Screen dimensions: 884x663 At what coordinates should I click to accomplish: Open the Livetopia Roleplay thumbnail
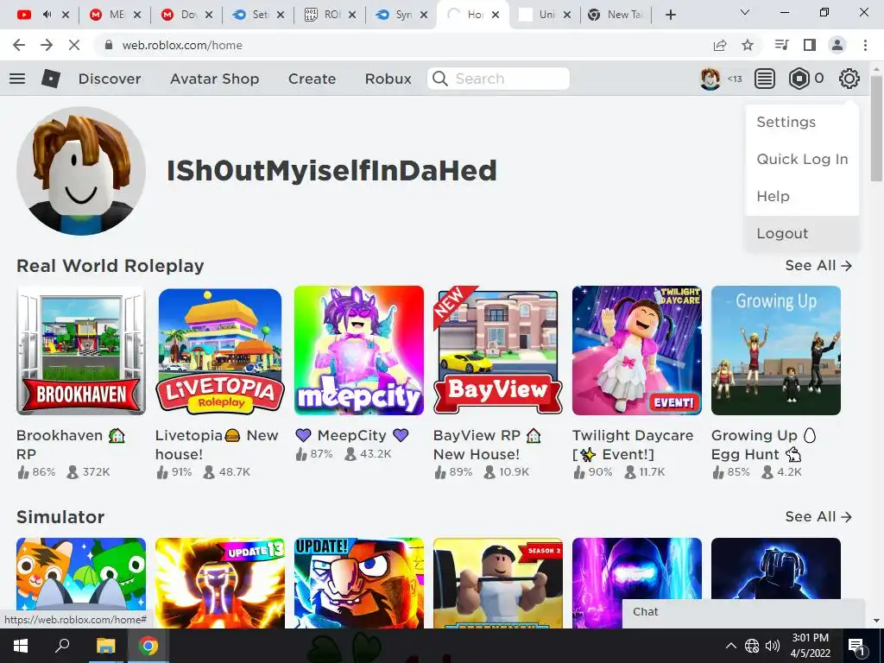[x=220, y=350]
